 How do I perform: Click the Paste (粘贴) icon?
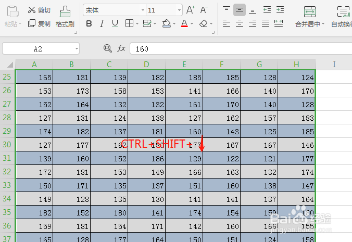pyautogui.click(x=13, y=11)
